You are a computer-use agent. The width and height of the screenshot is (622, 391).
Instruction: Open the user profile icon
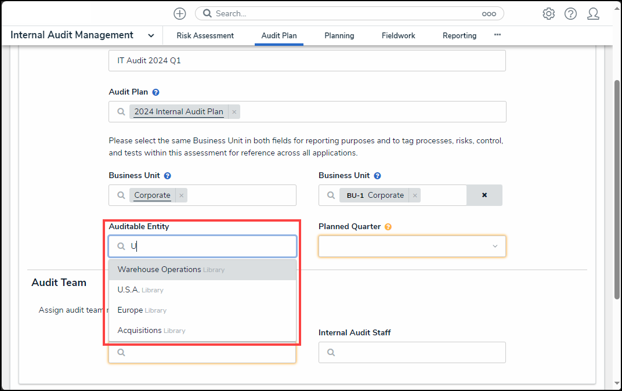click(x=593, y=13)
